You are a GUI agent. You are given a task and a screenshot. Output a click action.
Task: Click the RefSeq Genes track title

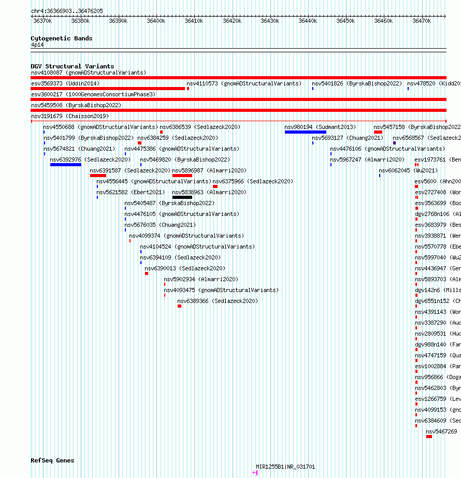pos(52,460)
